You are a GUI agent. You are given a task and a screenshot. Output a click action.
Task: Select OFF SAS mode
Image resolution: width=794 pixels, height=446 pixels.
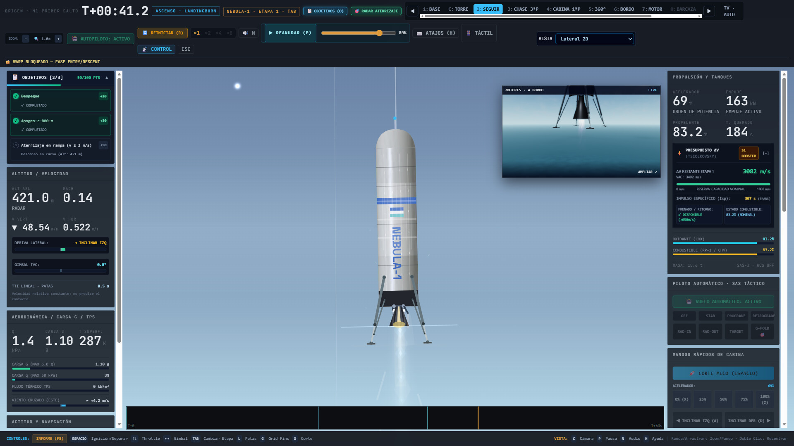pos(684,316)
